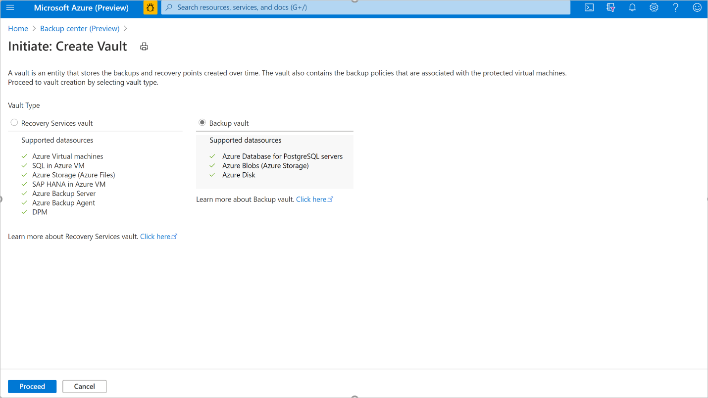Click the Azure Blobs (Azure Storage) text

(x=265, y=166)
